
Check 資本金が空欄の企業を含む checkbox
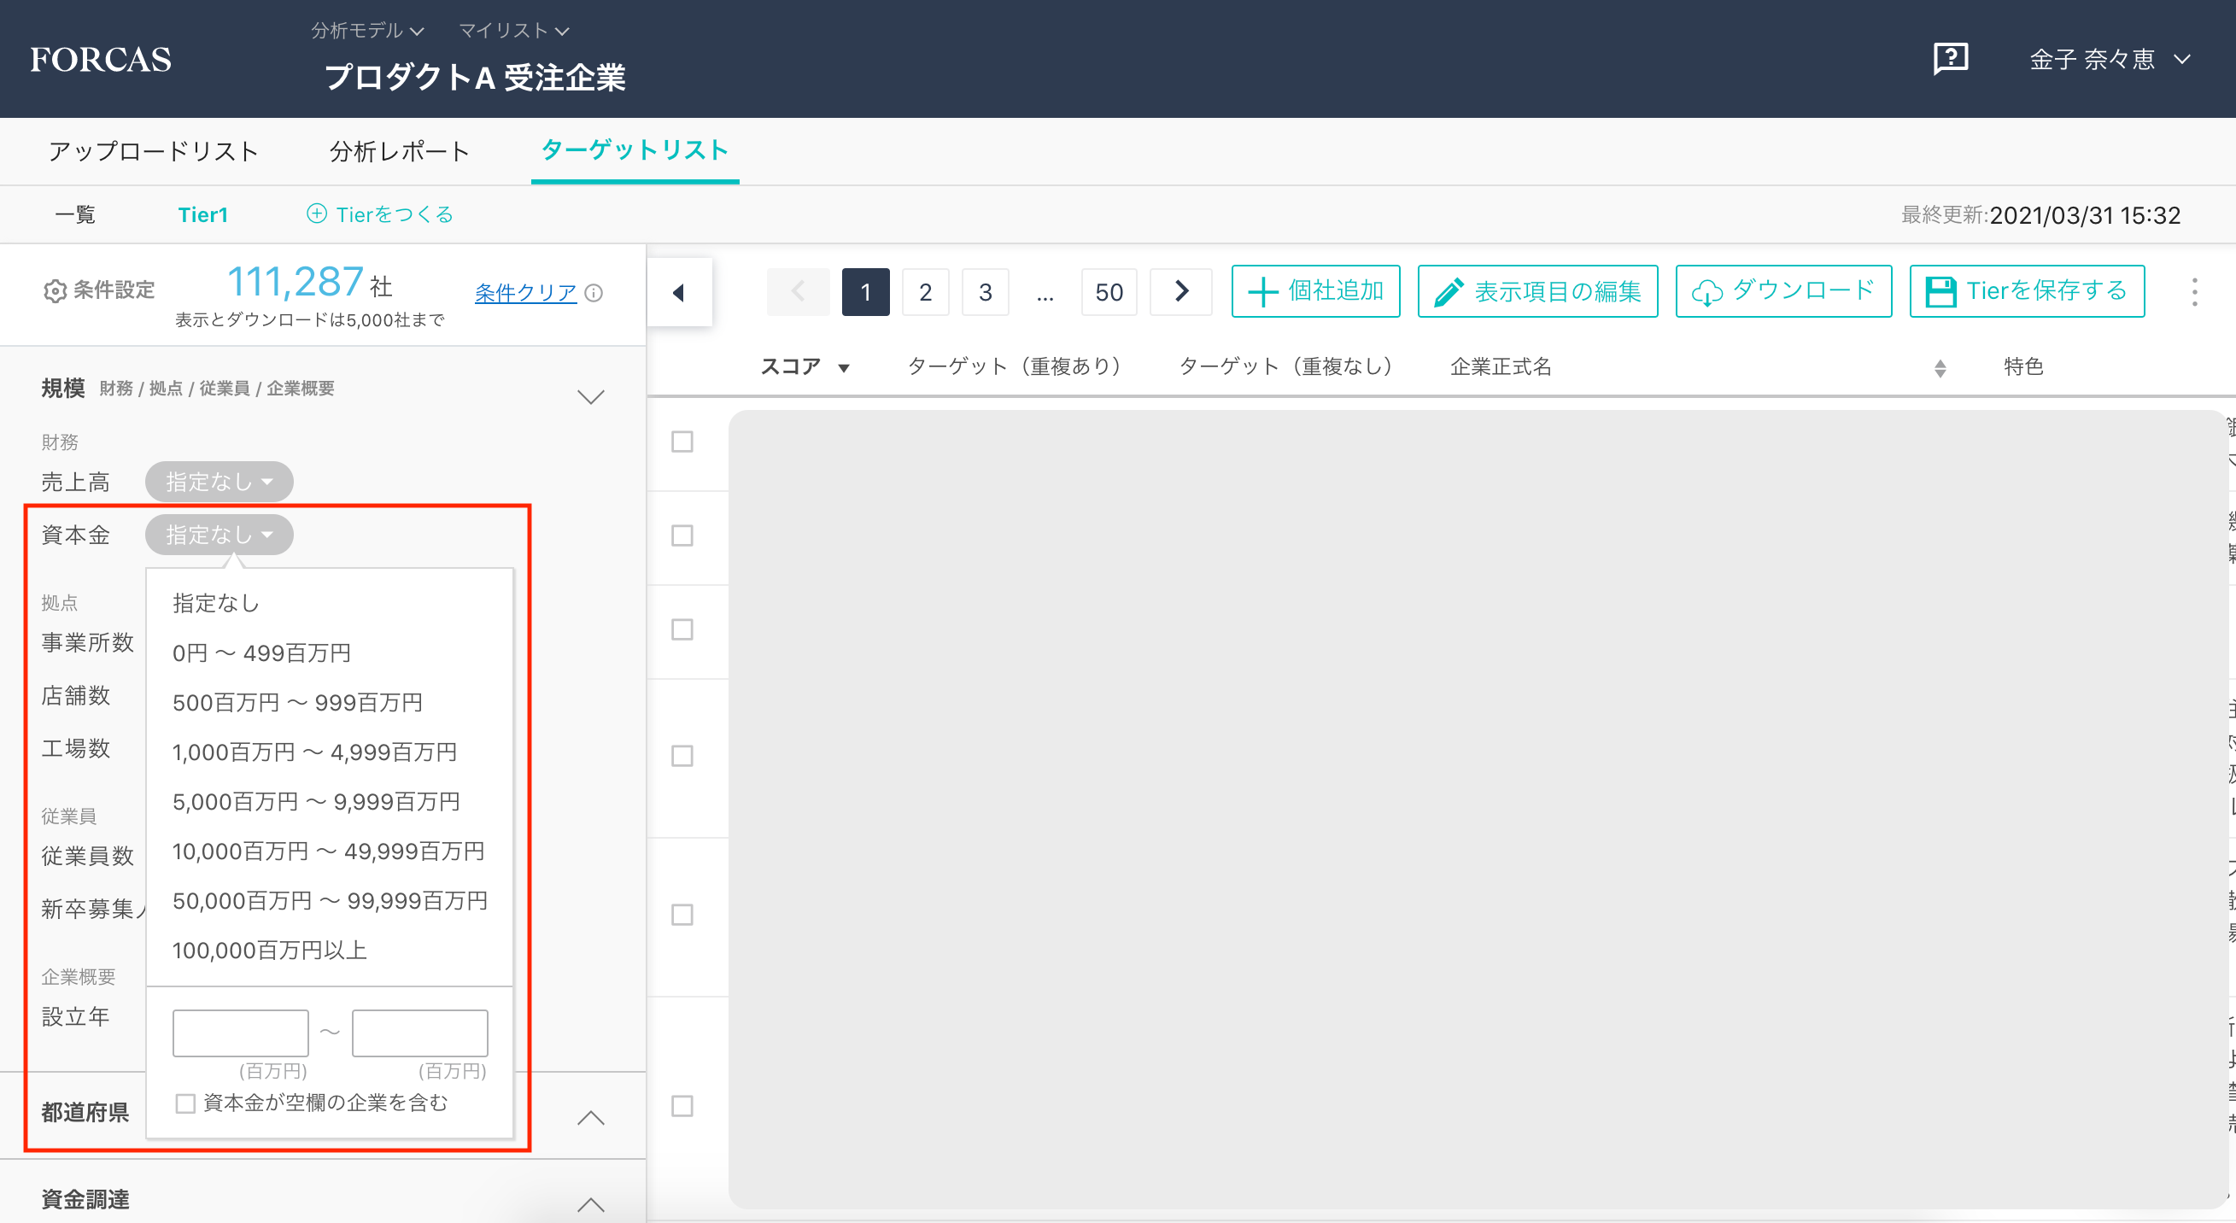pyautogui.click(x=184, y=1103)
